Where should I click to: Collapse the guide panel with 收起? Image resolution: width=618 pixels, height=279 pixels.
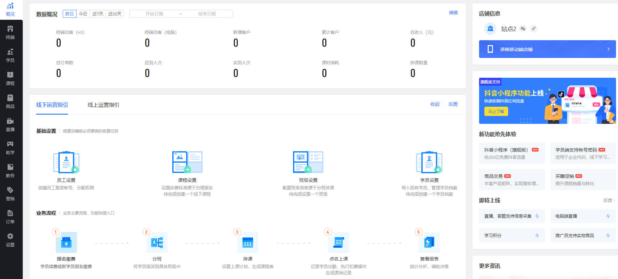point(435,104)
